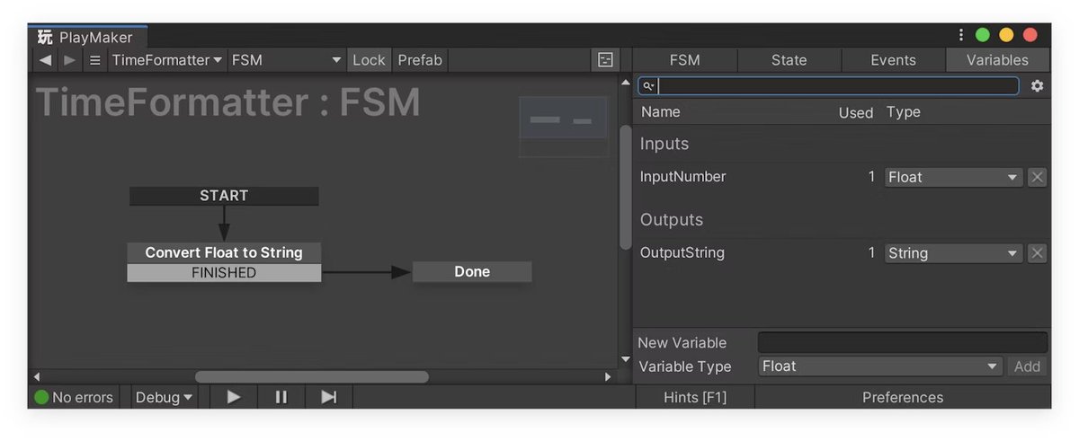Open Variable Type dropdown for new variable
The width and height of the screenshot is (1079, 441).
click(880, 366)
